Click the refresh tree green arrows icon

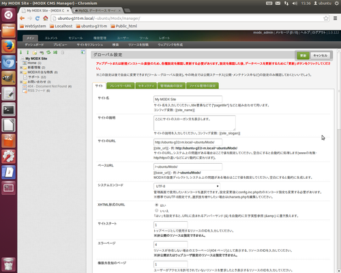[48, 53]
